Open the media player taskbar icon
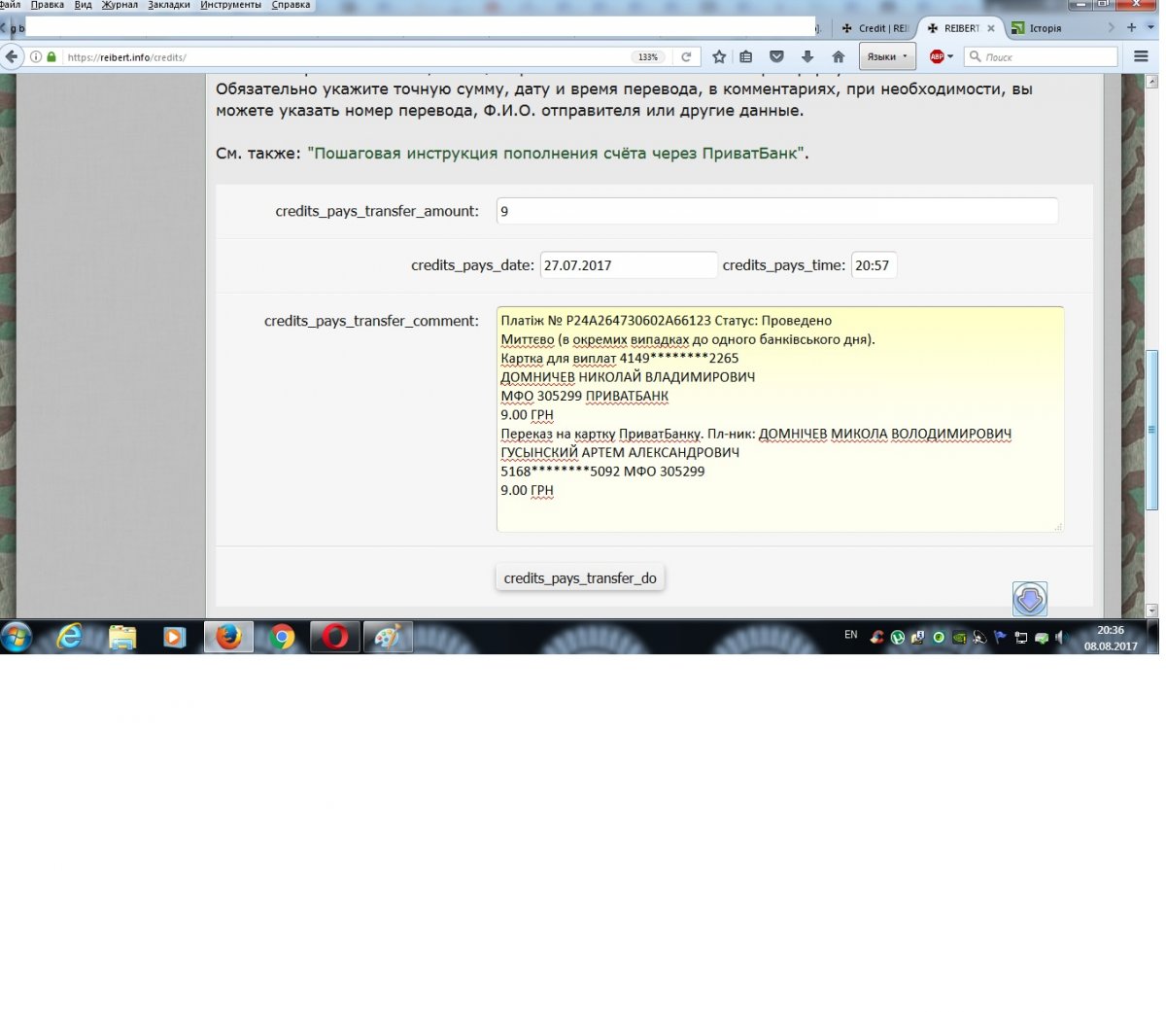 (175, 638)
